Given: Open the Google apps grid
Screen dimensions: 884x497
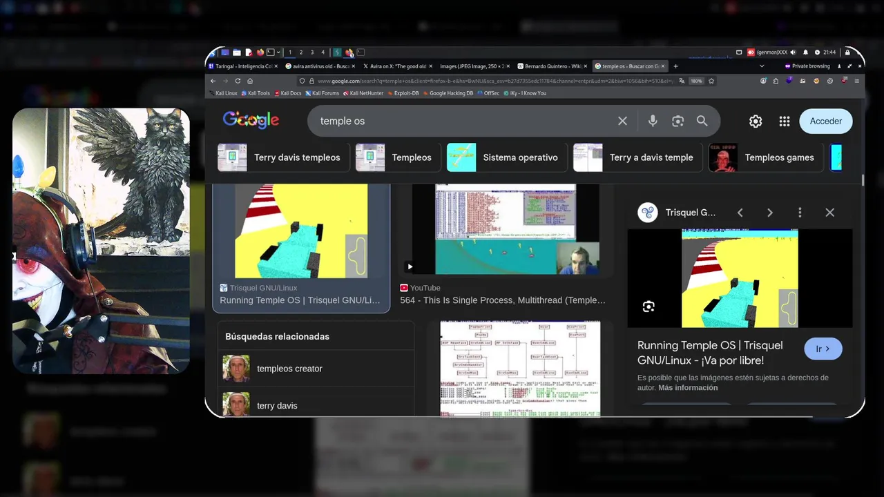Looking at the screenshot, I should click(x=785, y=121).
